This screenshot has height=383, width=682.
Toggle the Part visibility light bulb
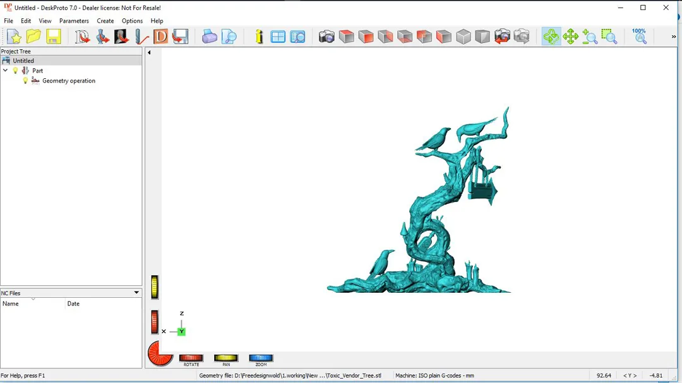[16, 71]
